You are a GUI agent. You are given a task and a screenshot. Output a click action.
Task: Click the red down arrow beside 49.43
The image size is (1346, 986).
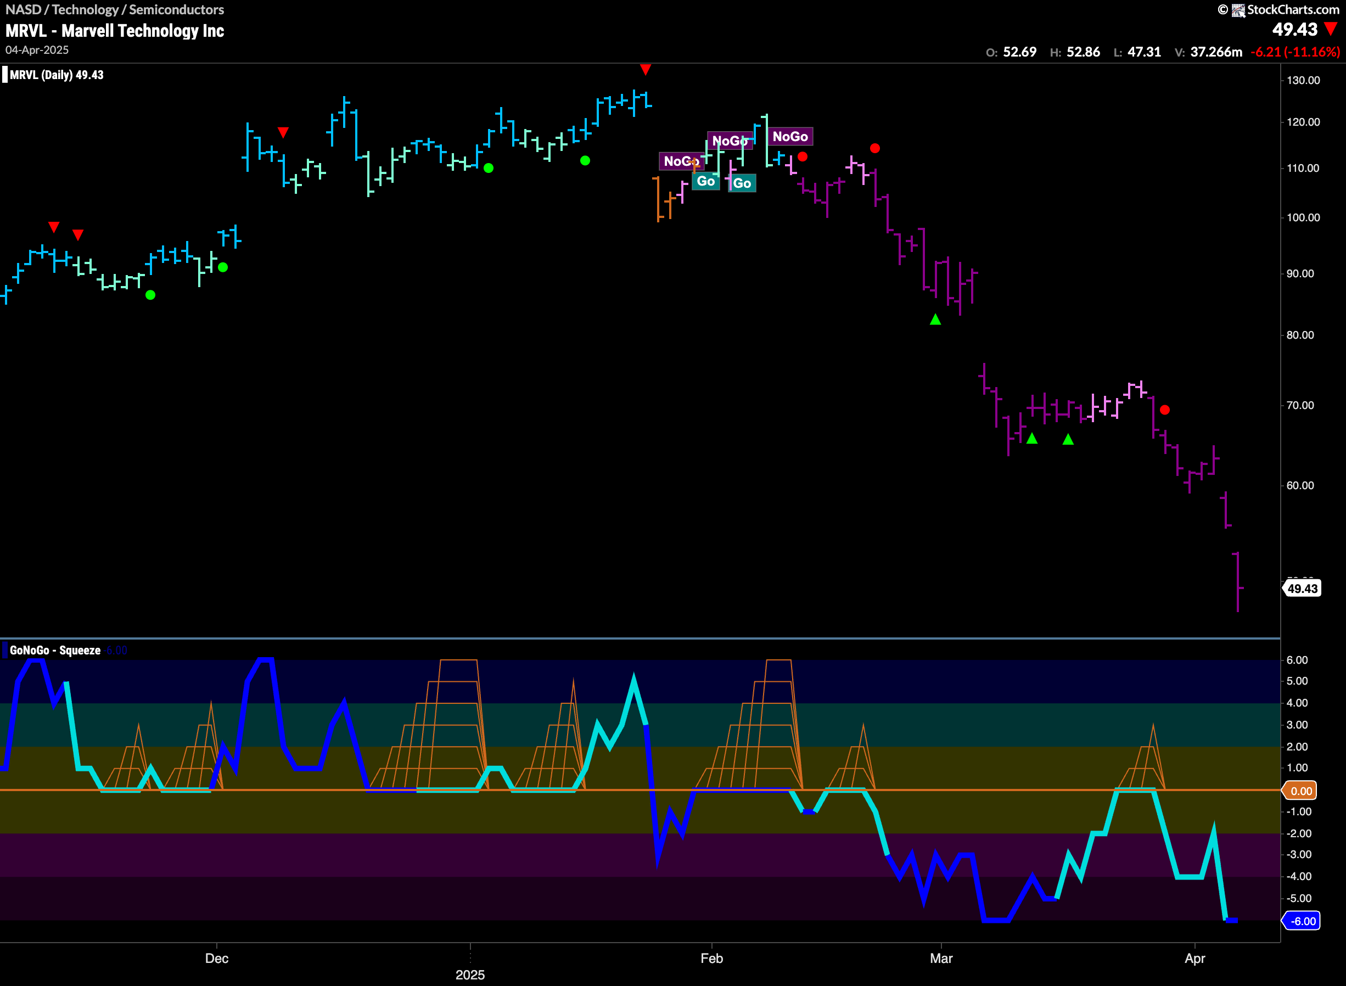click(x=1330, y=29)
